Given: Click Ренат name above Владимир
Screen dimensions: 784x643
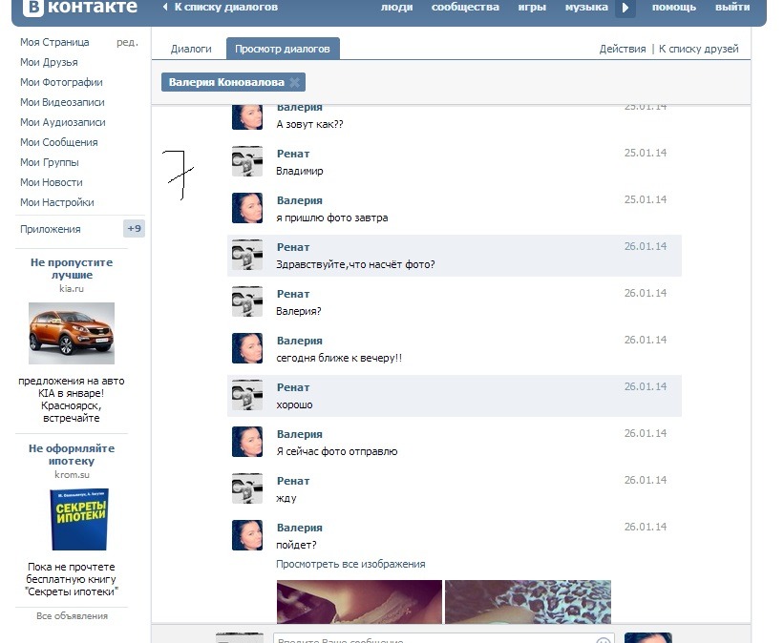Looking at the screenshot, I should coord(293,154).
